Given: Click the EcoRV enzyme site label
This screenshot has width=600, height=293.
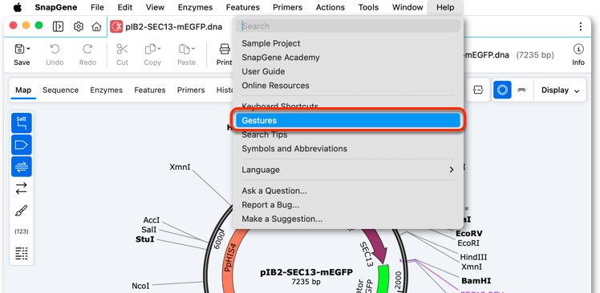Looking at the screenshot, I should point(469,234).
